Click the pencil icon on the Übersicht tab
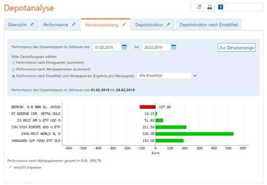This screenshot has height=185, width=267. click(x=32, y=24)
